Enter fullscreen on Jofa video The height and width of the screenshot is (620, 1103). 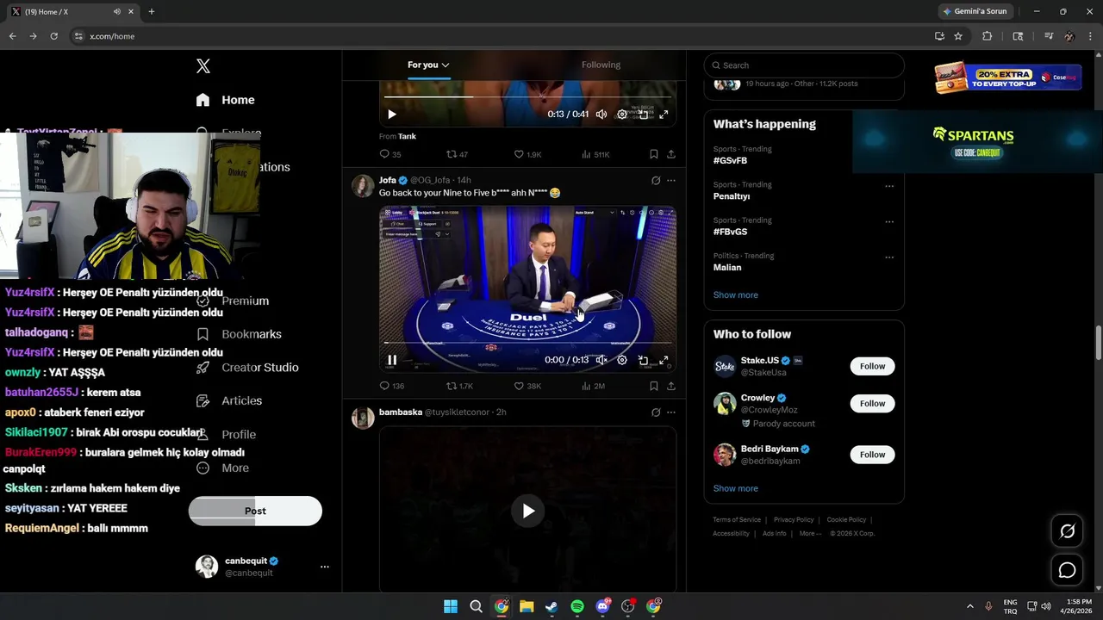(x=664, y=360)
